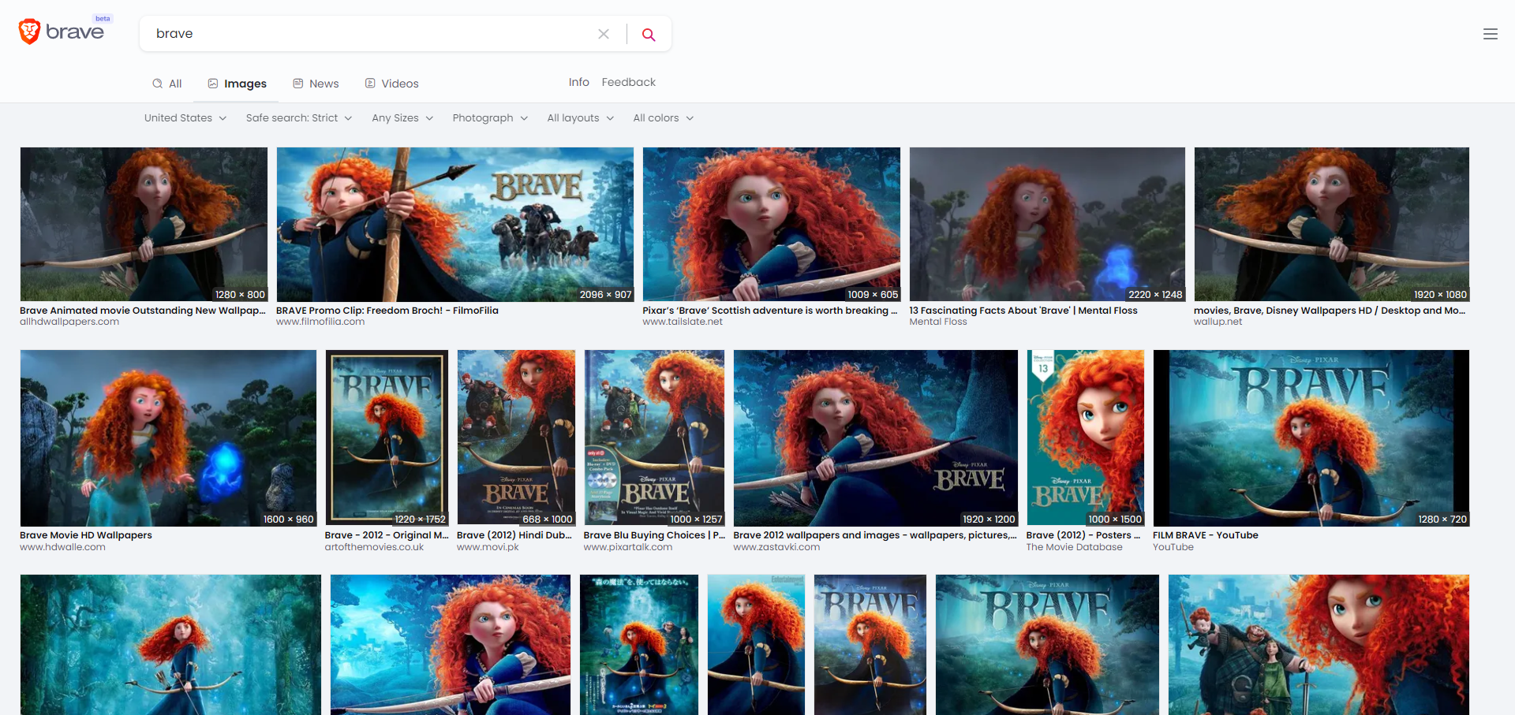The image size is (1515, 715).
Task: Click the Feedback link
Action: click(x=628, y=82)
